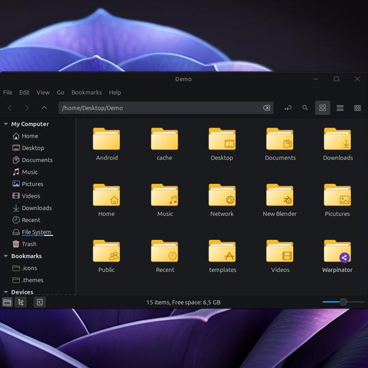Show tree view sidebar button
The width and height of the screenshot is (368, 368).
coord(20,302)
